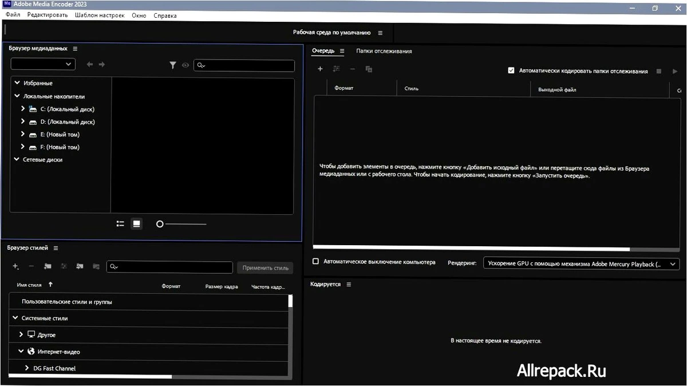Focus the Preset Browser search field
This screenshot has width=687, height=386.
170,267
